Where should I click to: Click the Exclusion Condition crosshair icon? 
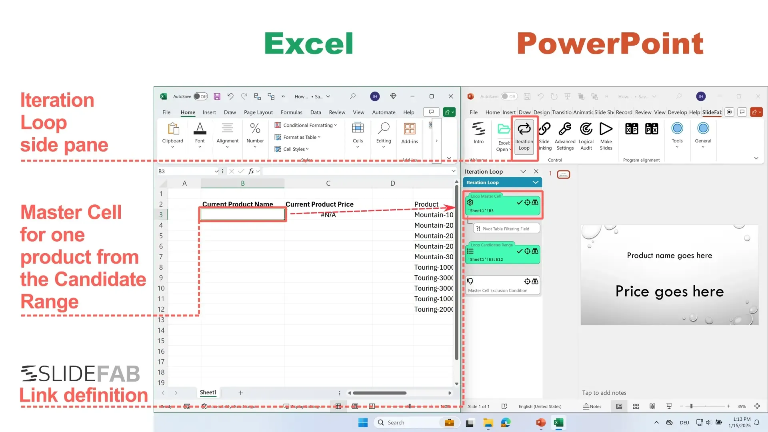(x=527, y=281)
